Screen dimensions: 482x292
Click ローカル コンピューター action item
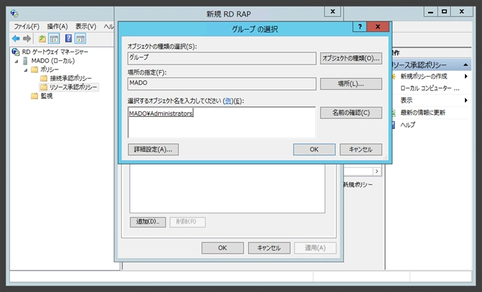click(x=430, y=89)
